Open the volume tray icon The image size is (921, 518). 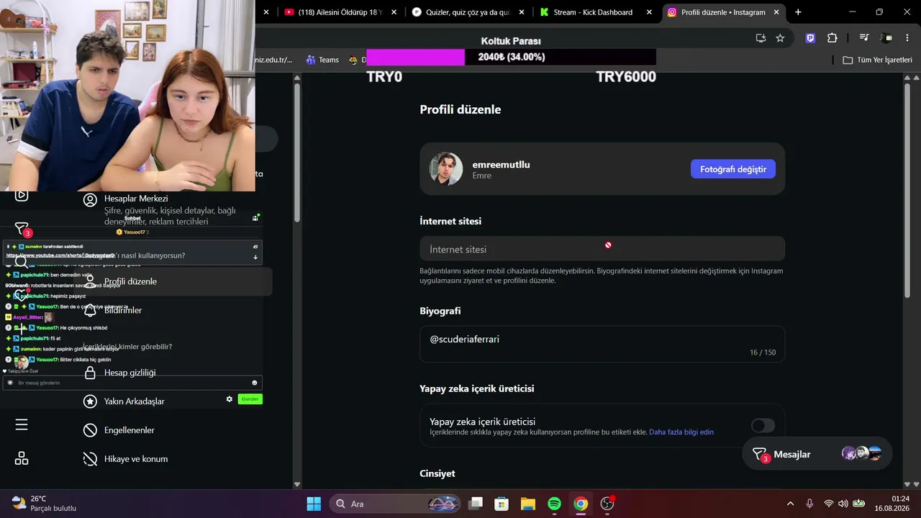843,504
